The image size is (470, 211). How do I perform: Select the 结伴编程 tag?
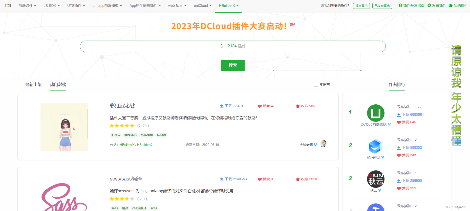(x=147, y=135)
